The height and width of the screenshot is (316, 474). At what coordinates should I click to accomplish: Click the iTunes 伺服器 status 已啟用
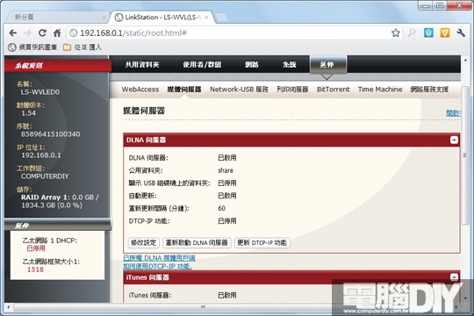pos(227,295)
